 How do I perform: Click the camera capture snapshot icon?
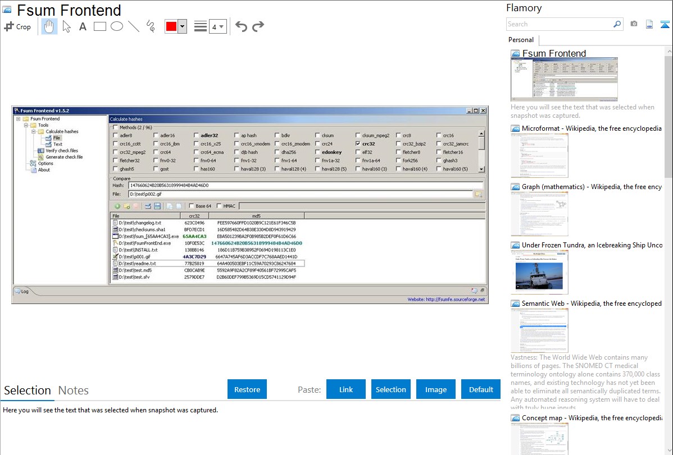click(634, 24)
